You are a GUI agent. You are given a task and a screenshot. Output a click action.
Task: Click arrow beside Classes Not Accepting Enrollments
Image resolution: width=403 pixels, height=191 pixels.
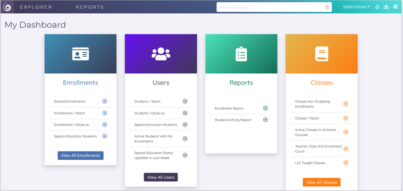point(346,103)
